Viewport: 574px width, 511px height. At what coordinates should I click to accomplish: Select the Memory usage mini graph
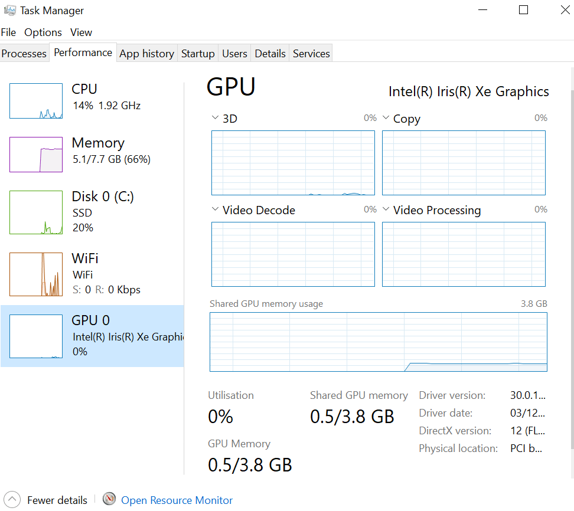(36, 155)
